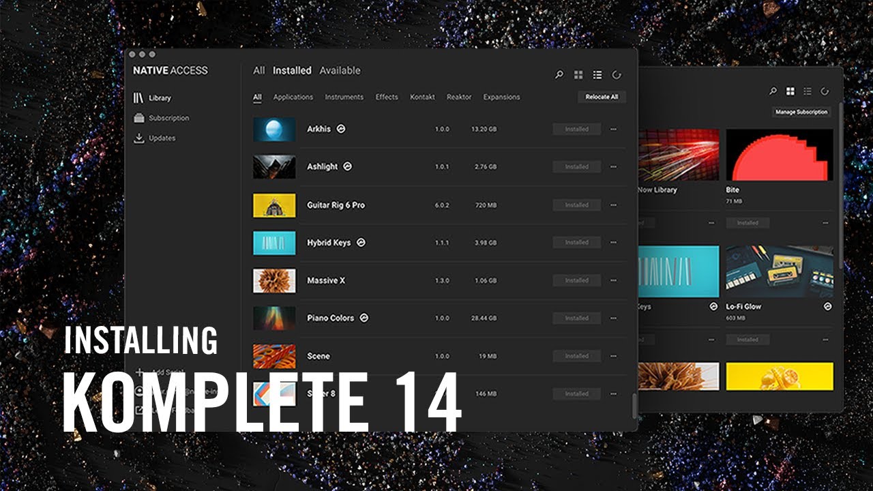873x491 pixels.
Task: Click Installed button under Bite card
Action: (x=748, y=223)
